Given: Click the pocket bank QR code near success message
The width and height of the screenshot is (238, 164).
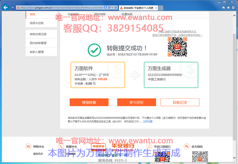Looking at the screenshot, I should (177, 47).
